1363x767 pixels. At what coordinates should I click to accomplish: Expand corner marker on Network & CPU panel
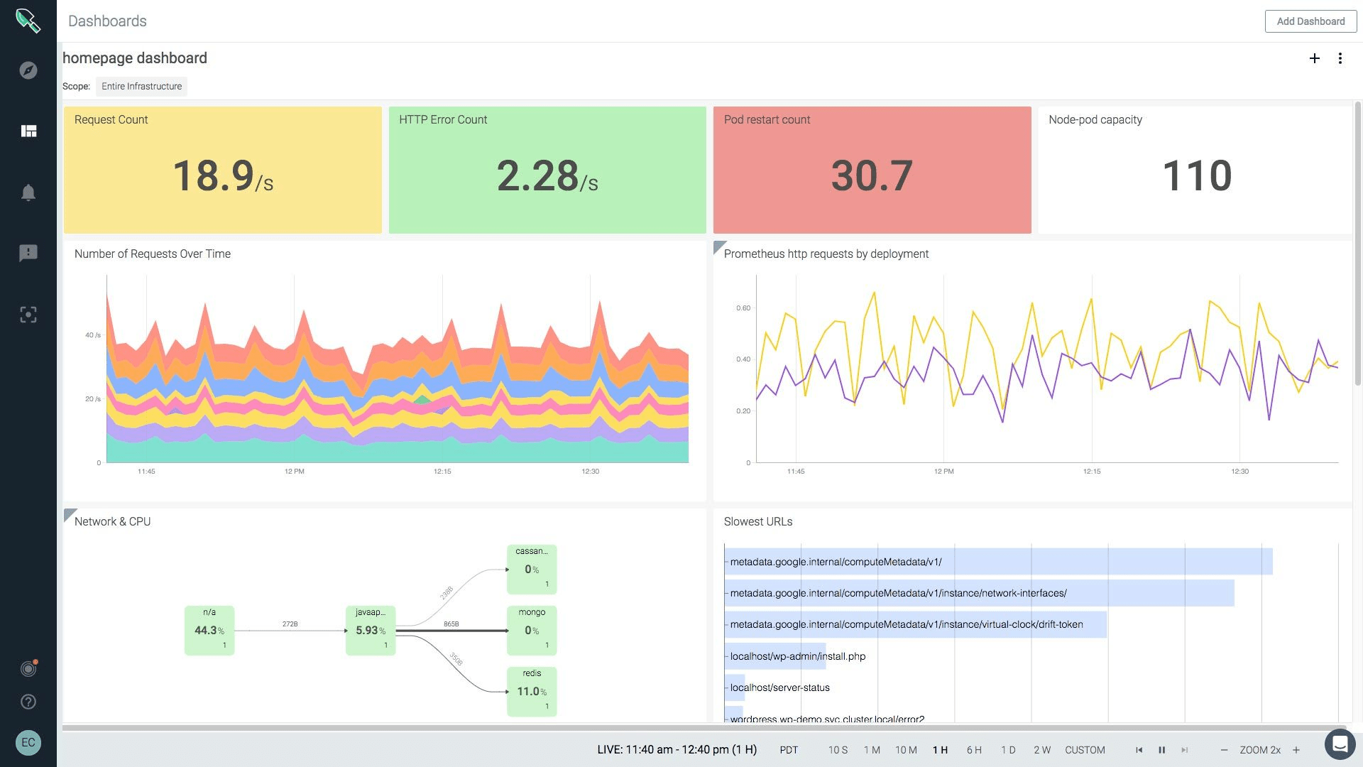[x=69, y=513]
